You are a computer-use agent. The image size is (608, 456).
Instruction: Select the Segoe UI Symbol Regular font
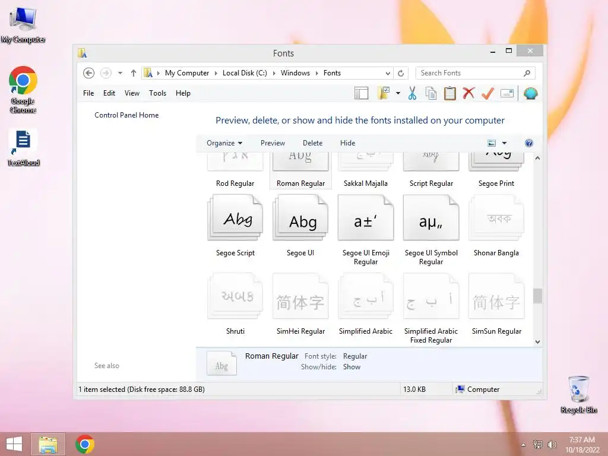[431, 230]
